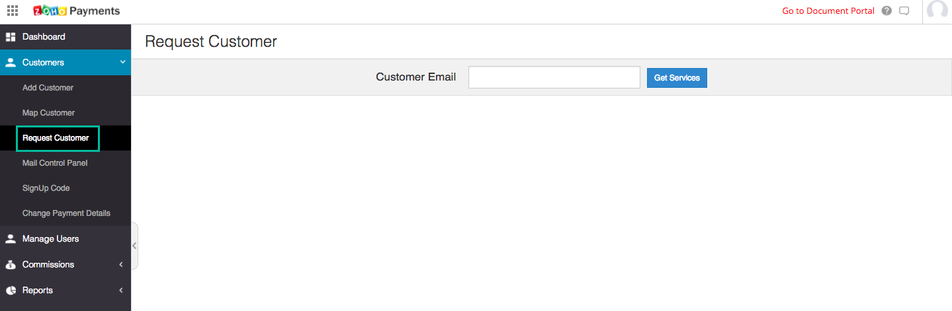Open Mail Control Panel menu item
The height and width of the screenshot is (311, 952).
[x=55, y=163]
